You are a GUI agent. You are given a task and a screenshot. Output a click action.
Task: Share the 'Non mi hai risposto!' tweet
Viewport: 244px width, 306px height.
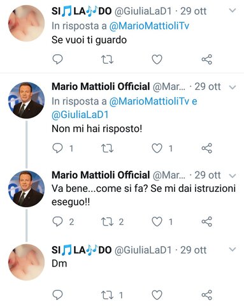[x=207, y=148]
